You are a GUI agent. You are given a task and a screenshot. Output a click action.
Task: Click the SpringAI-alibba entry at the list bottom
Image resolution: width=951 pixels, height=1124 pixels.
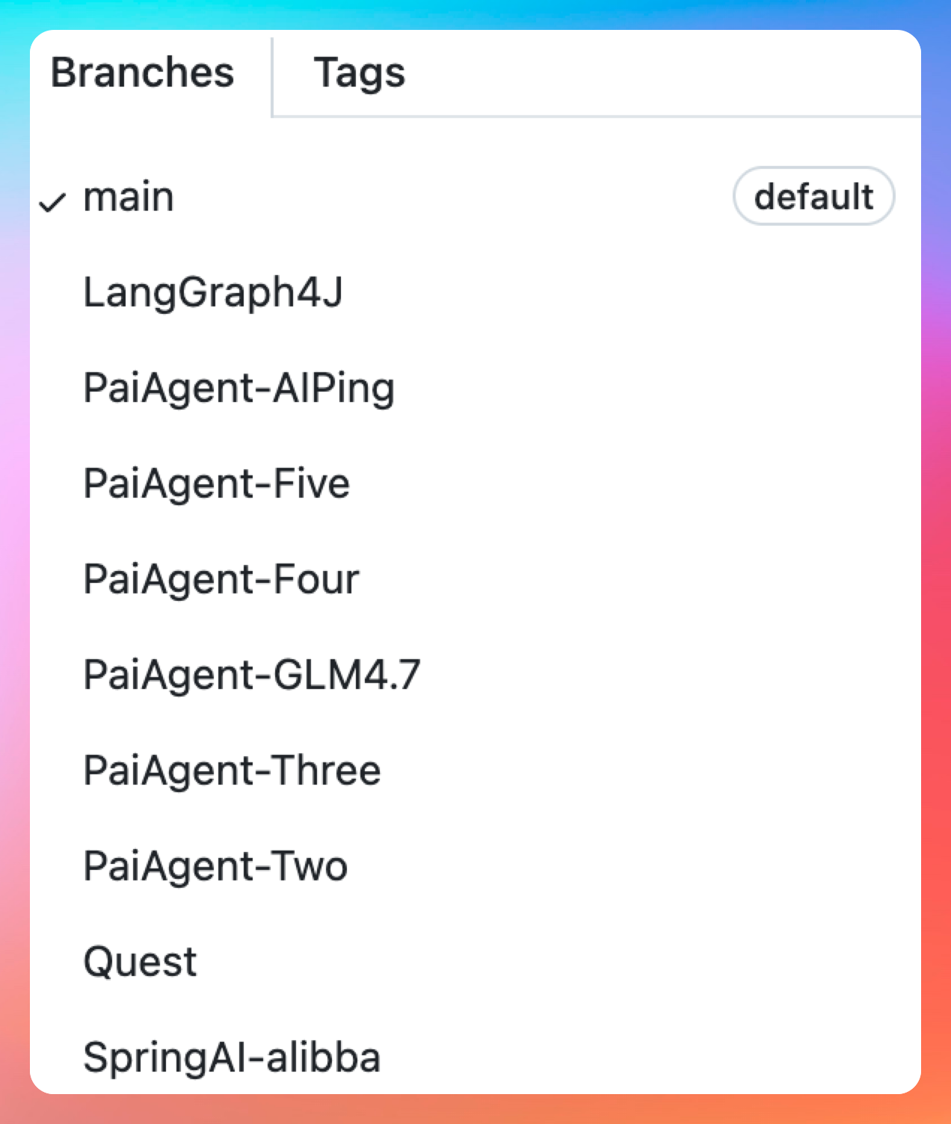(x=232, y=1057)
